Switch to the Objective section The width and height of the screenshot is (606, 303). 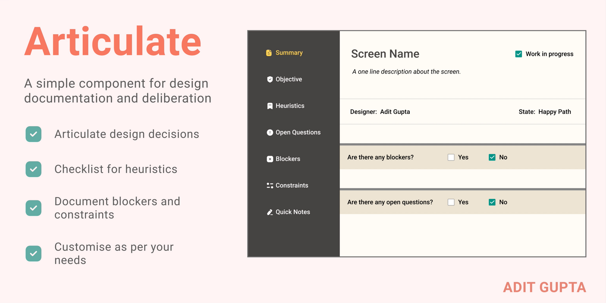click(285, 79)
